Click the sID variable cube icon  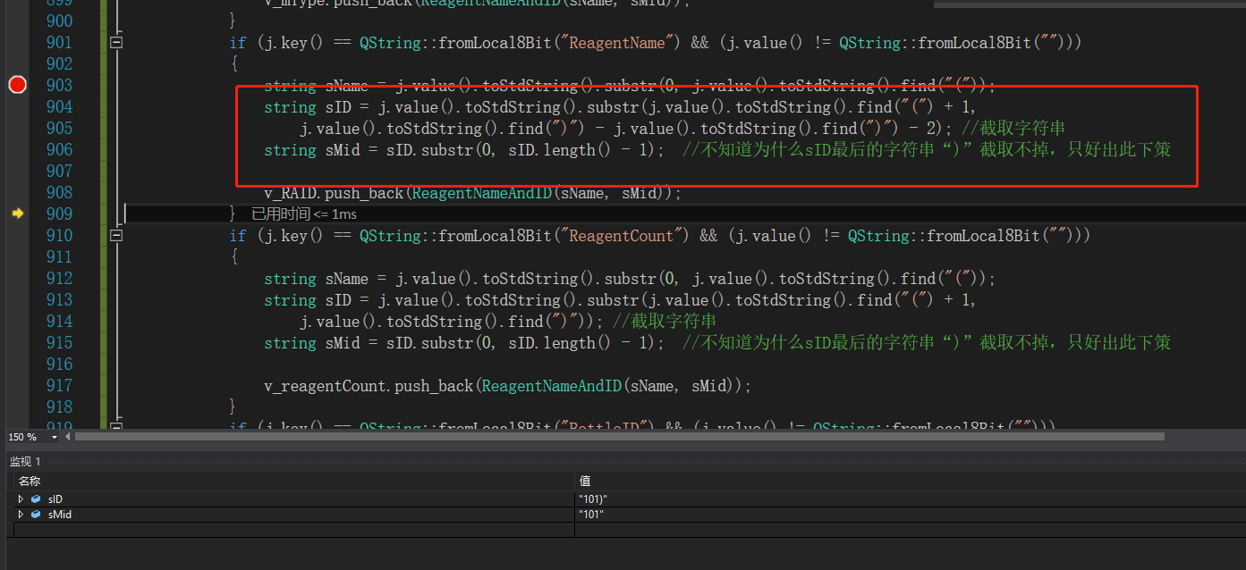pyautogui.click(x=35, y=499)
